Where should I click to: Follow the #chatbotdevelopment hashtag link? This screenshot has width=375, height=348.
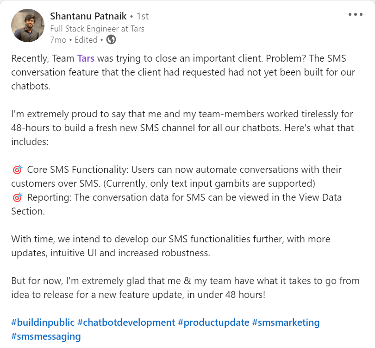[x=126, y=323]
